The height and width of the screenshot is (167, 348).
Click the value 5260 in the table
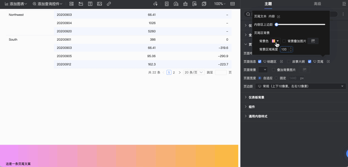(152, 31)
